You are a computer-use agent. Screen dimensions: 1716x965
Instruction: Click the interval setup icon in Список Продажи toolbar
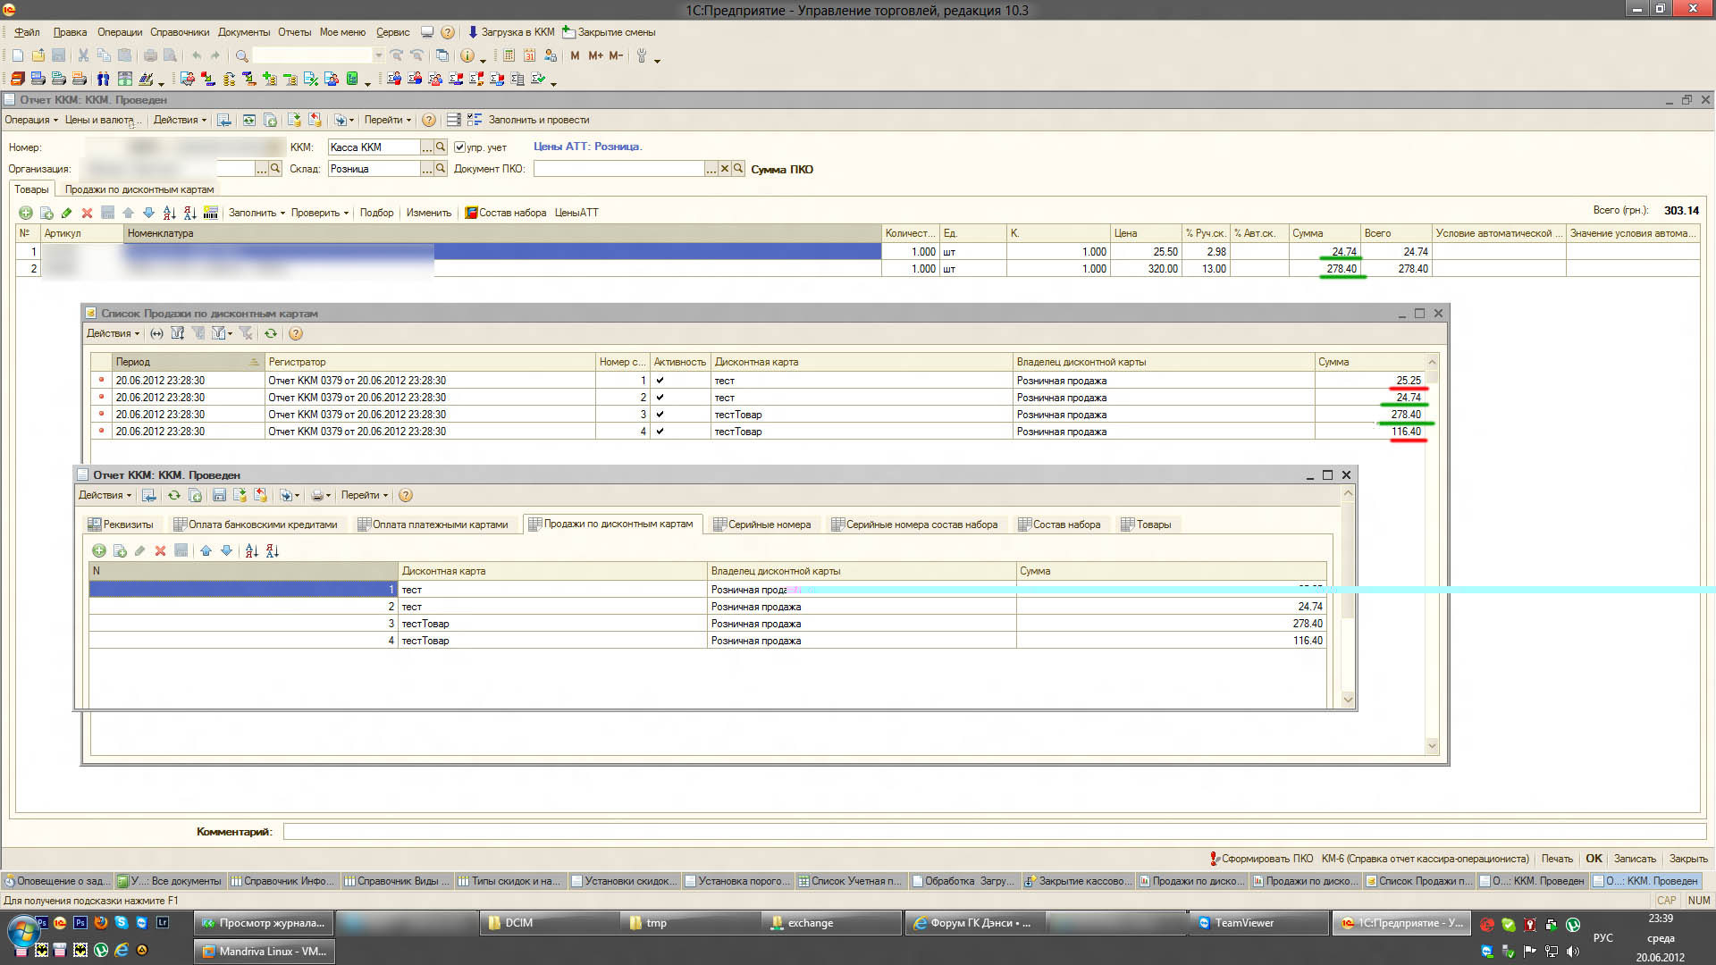pyautogui.click(x=157, y=333)
